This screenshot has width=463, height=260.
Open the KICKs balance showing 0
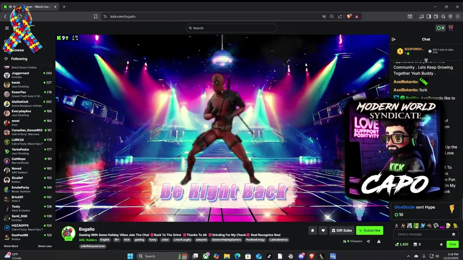pos(440,28)
